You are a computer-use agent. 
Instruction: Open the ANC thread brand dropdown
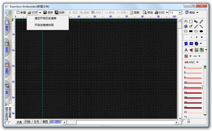[197, 62]
